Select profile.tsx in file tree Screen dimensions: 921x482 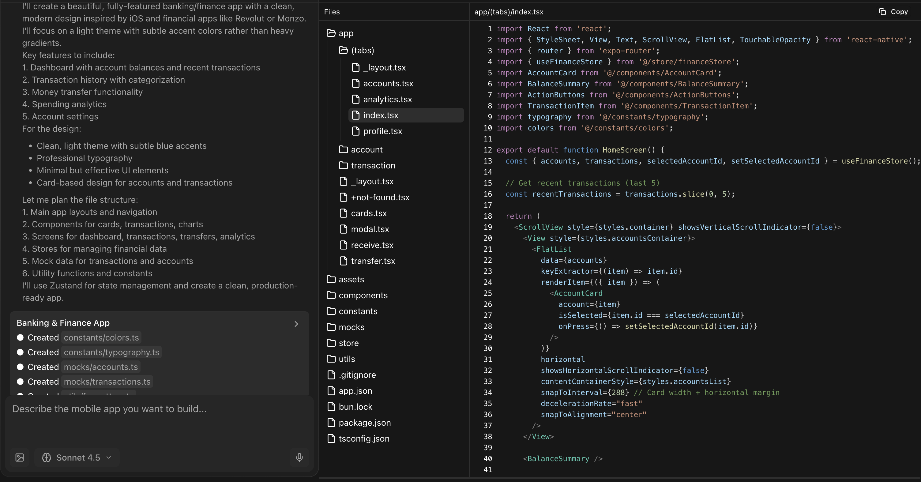tap(382, 131)
